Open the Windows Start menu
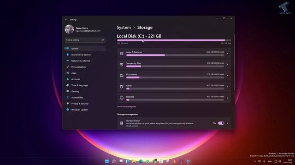295x165 pixels. coord(107,161)
